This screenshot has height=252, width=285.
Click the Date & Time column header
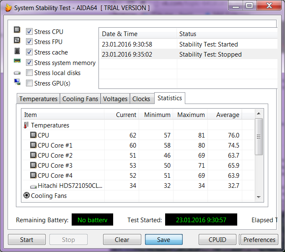[138, 34]
